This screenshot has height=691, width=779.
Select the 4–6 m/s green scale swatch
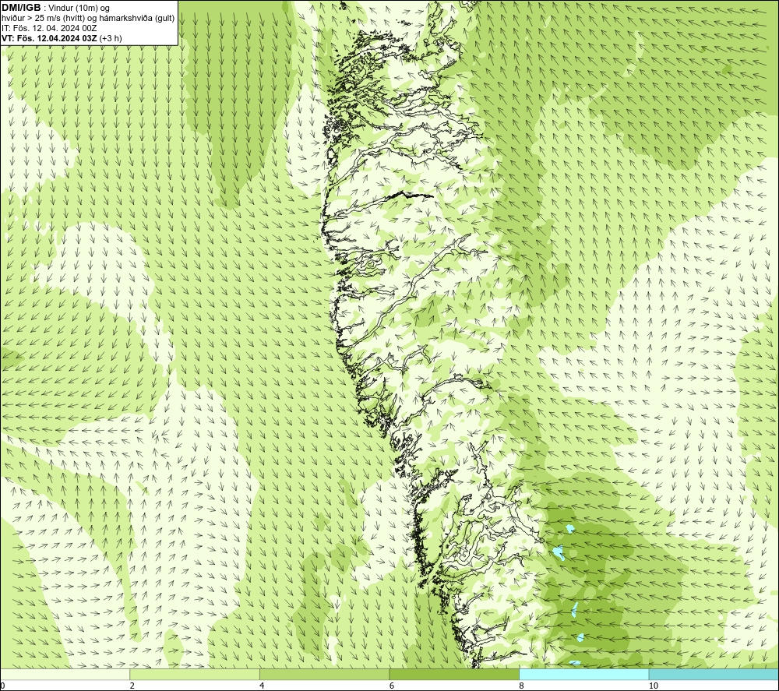324,675
